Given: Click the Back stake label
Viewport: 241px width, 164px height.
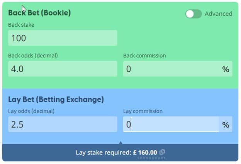Looking at the screenshot, I should coord(21,25).
